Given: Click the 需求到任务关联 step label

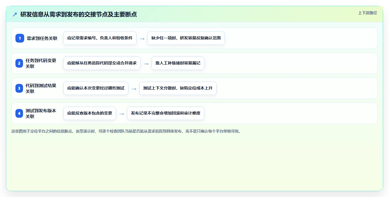Looking at the screenshot, I should coord(42,38).
